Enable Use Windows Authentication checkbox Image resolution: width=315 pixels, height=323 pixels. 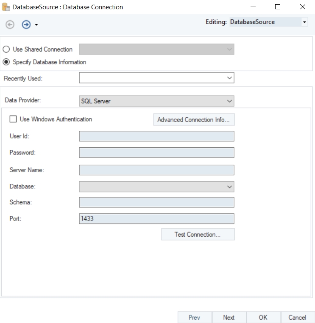13,119
